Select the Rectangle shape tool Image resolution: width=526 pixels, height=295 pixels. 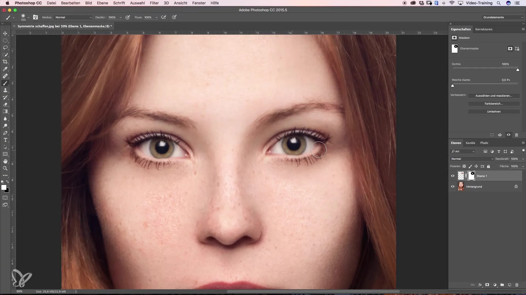[5, 154]
